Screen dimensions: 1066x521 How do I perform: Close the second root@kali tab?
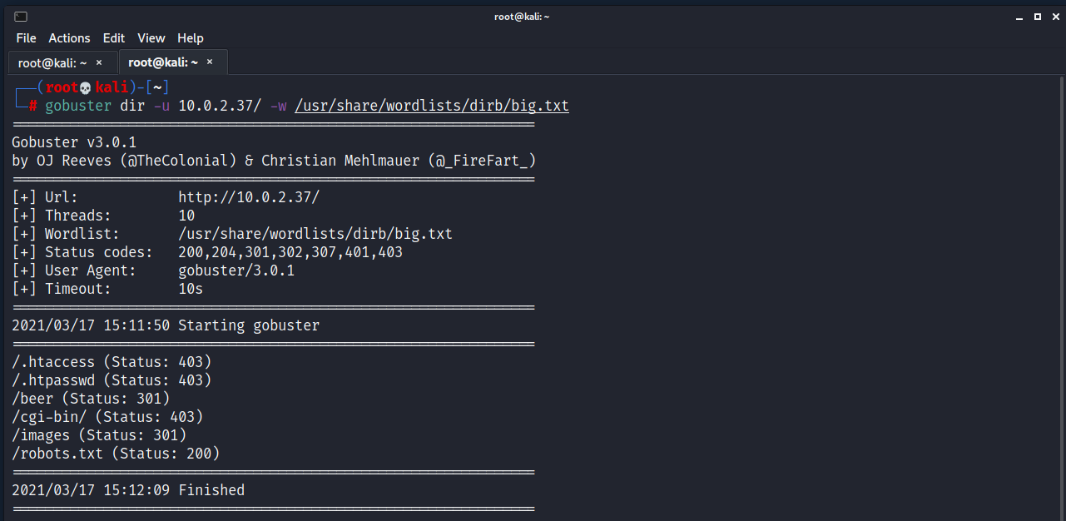[210, 62]
